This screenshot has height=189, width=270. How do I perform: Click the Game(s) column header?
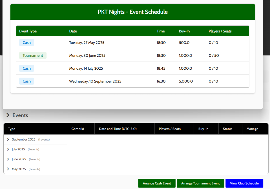pos(78,129)
